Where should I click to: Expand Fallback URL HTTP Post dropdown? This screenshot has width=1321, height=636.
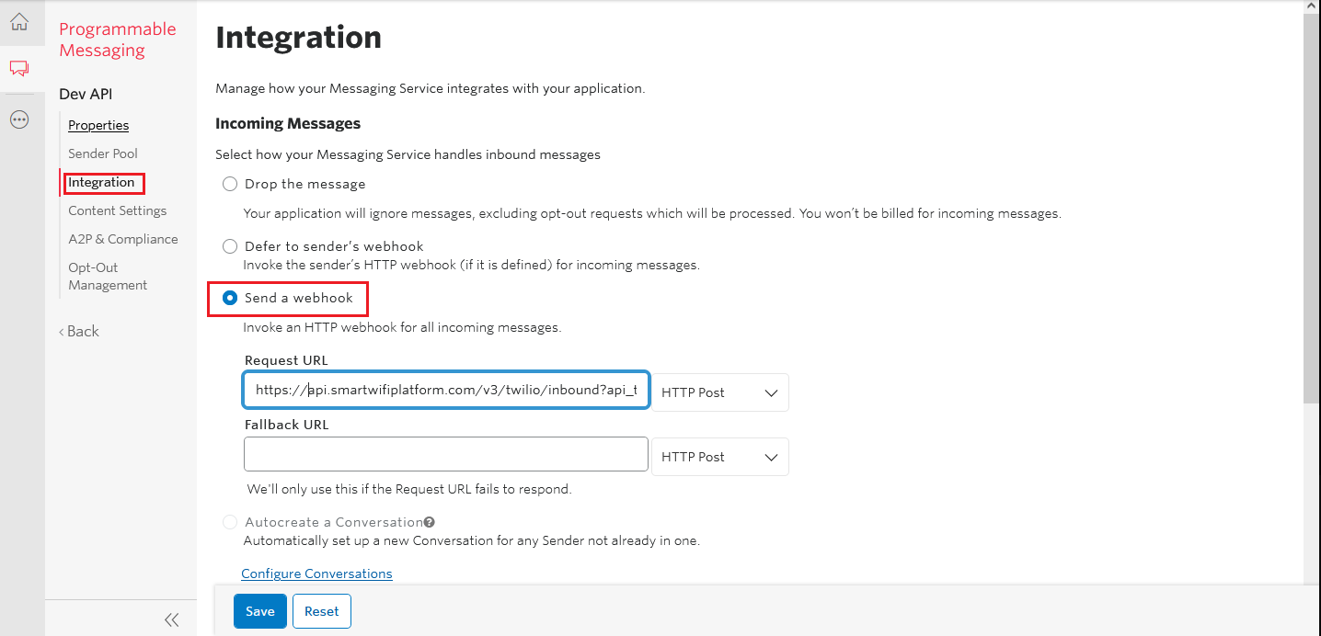point(720,457)
